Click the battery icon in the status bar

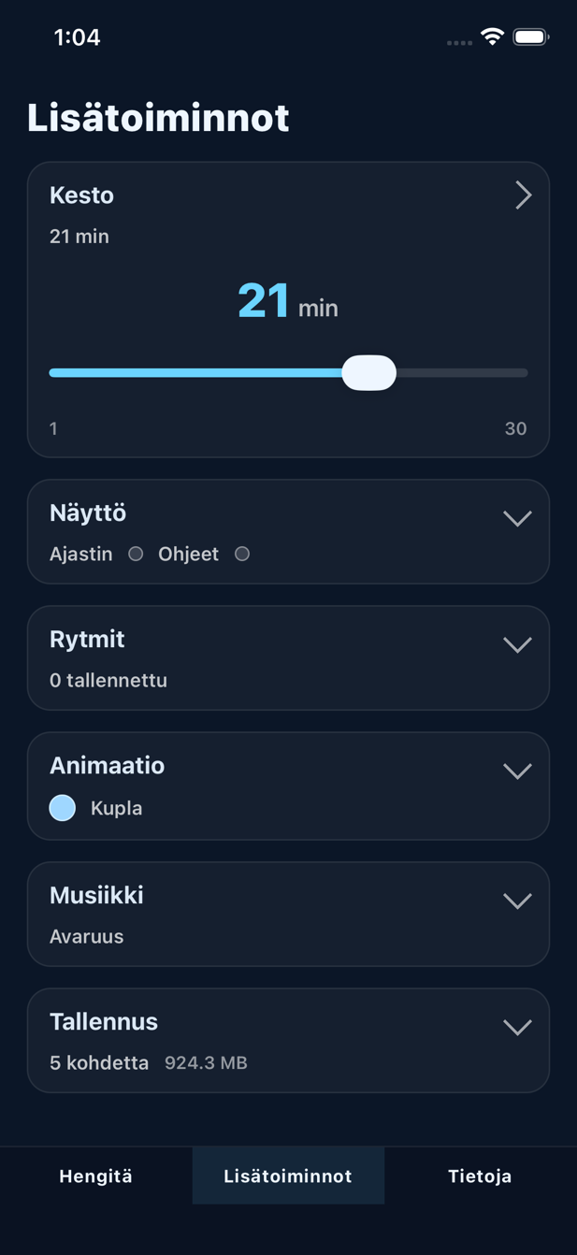click(534, 37)
